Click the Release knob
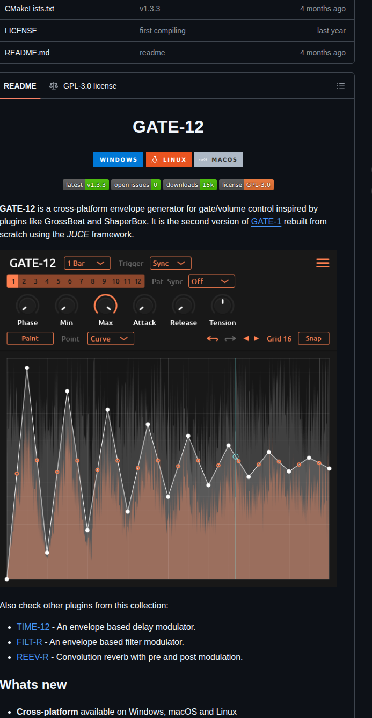This screenshot has height=718, width=372. tap(184, 305)
